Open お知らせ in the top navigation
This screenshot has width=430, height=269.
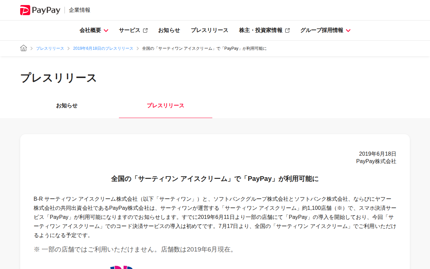pos(169,30)
